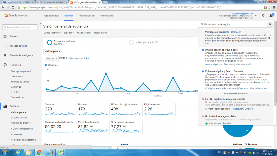Click the browser address bar URL
277x156 pixels.
click(120, 7)
